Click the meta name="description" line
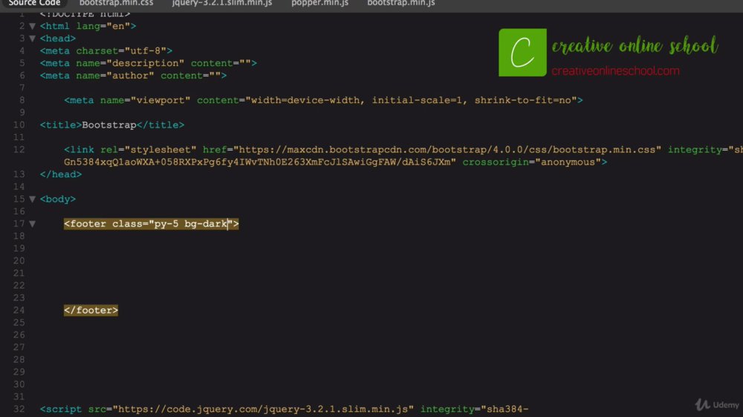The image size is (743, 417). click(149, 63)
